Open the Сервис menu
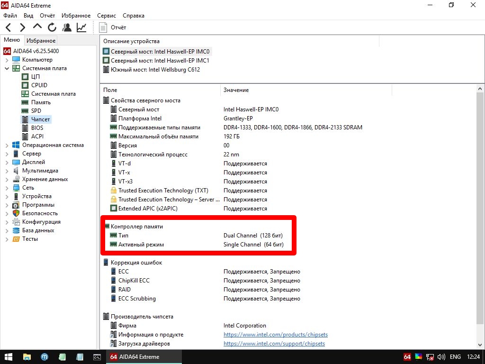485x364 pixels. 107,16
